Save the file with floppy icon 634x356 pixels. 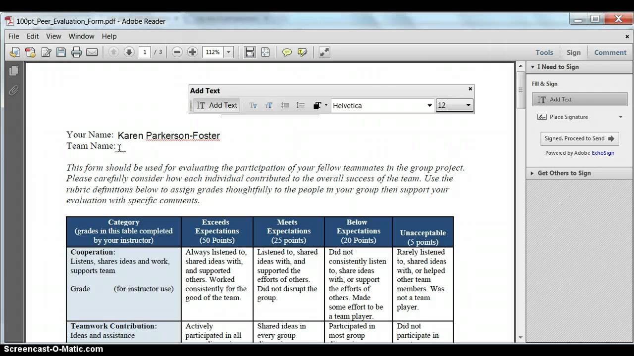click(x=61, y=52)
